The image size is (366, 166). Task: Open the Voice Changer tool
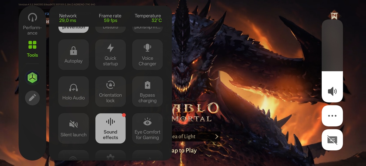[x=147, y=55]
